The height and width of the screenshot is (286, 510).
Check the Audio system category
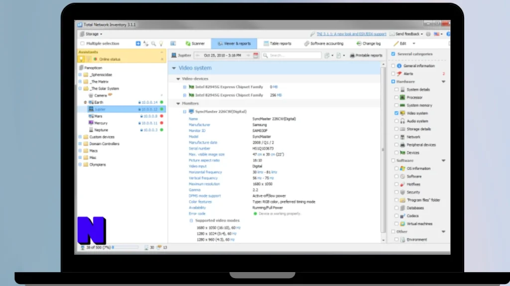[396, 121]
